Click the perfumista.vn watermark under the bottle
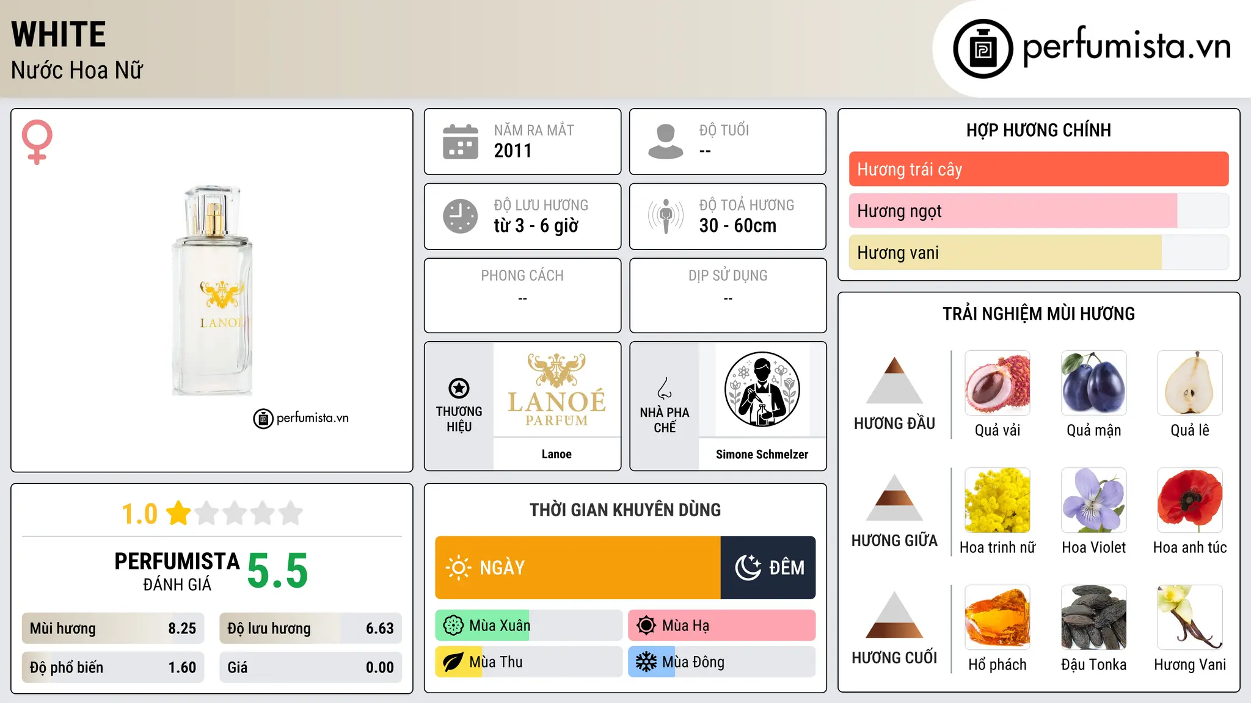Screen dimensions: 1251x703 [x=301, y=419]
